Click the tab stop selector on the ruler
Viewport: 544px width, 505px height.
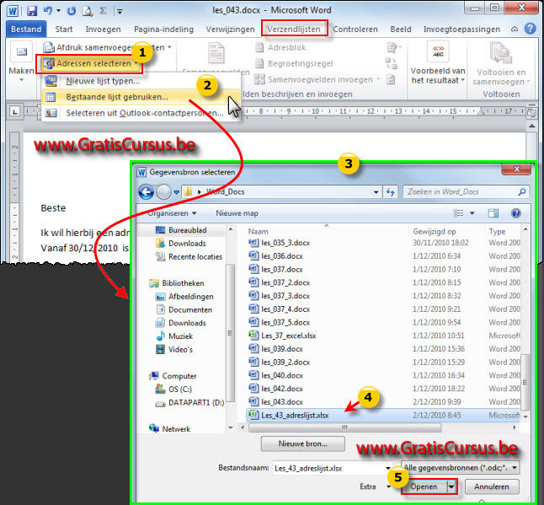[x=14, y=112]
